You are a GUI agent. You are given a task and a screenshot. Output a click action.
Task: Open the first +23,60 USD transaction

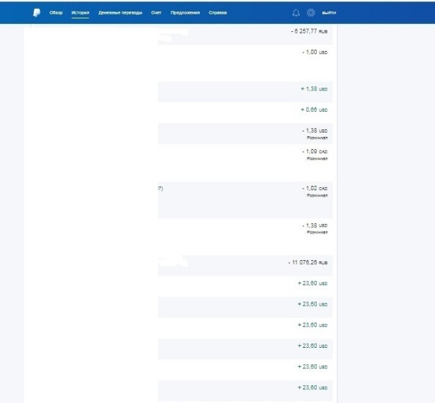(x=313, y=283)
